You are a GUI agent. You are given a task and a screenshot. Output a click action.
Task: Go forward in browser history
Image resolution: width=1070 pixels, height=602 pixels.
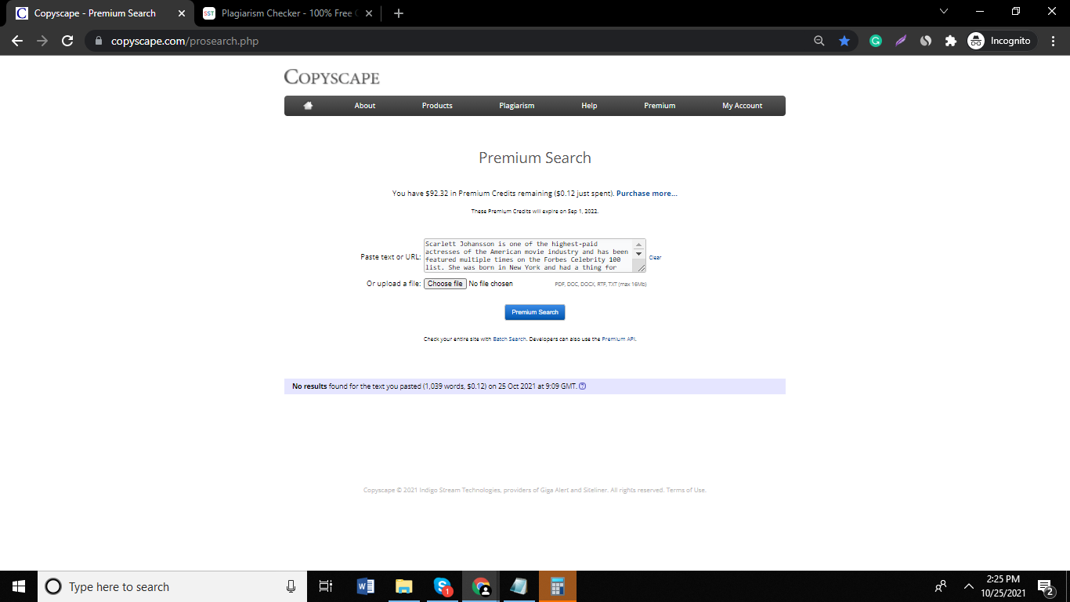click(x=42, y=41)
